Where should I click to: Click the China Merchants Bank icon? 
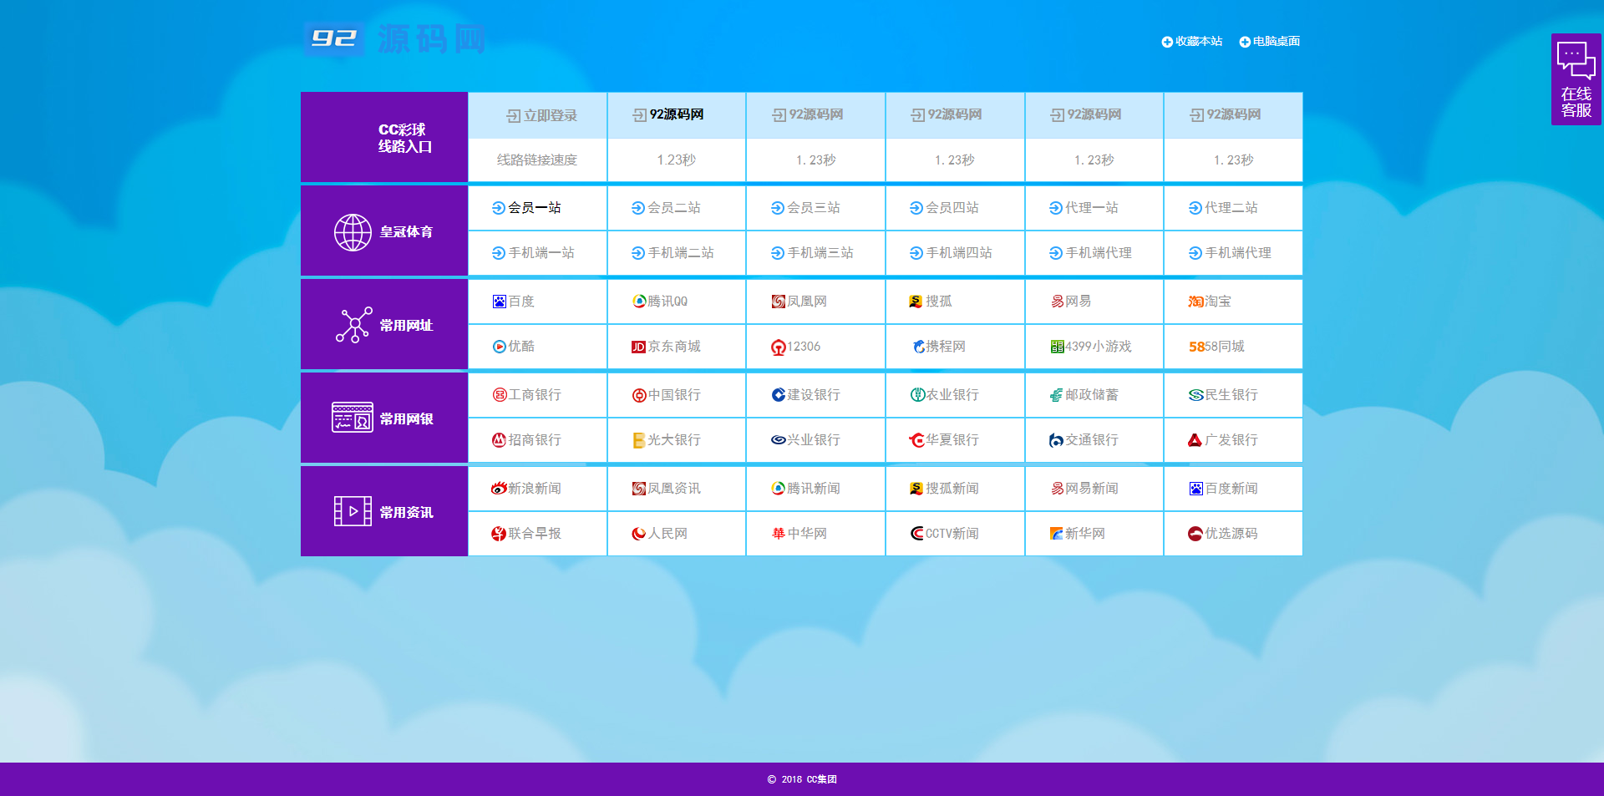click(500, 440)
